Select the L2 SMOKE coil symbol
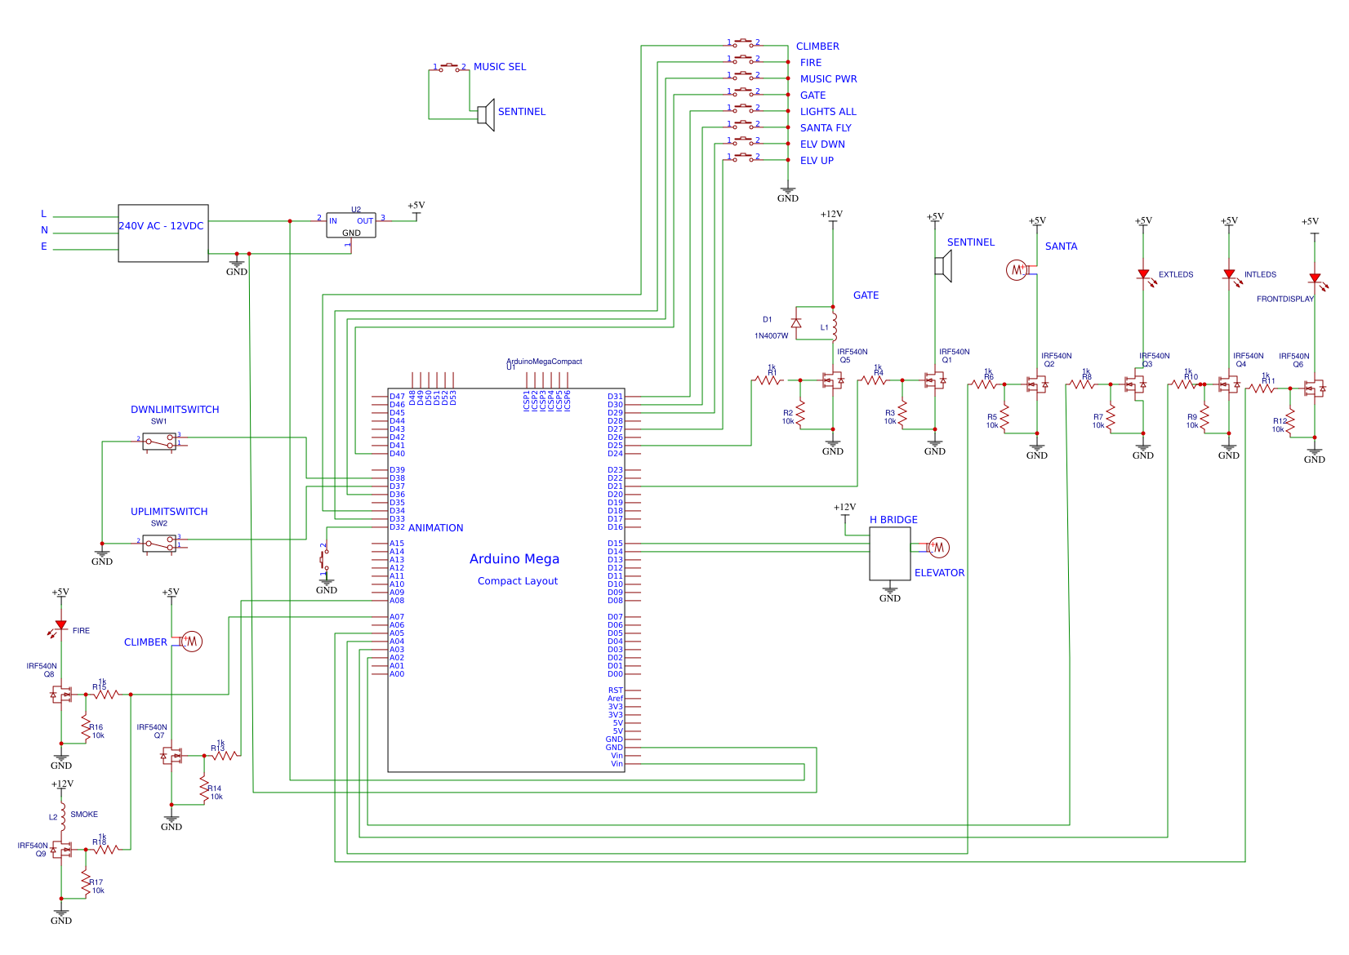 [x=62, y=816]
